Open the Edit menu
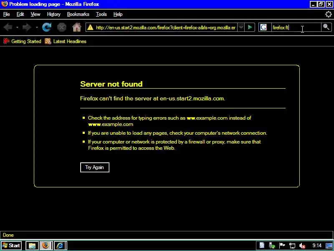The height and width of the screenshot is (251, 334). 20,14
